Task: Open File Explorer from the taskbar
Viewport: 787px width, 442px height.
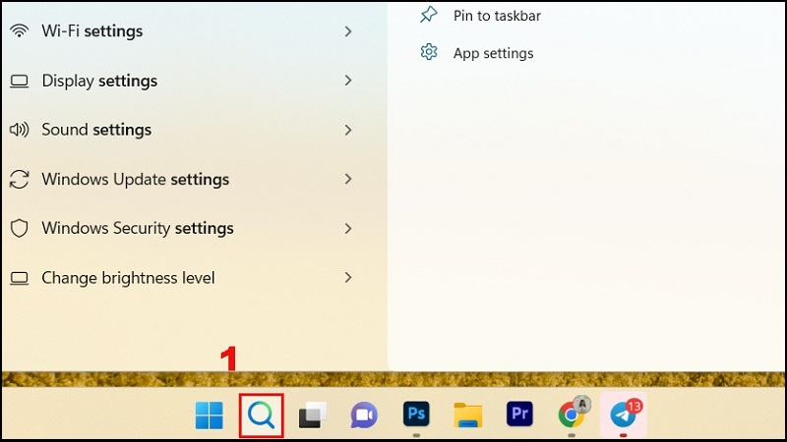Action: point(467,415)
